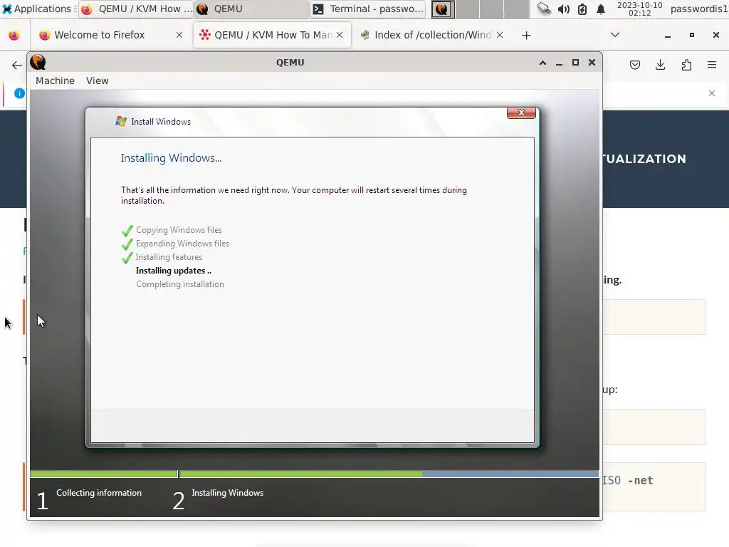This screenshot has width=729, height=547.
Task: Close the Index of /collection tab
Action: point(500,35)
